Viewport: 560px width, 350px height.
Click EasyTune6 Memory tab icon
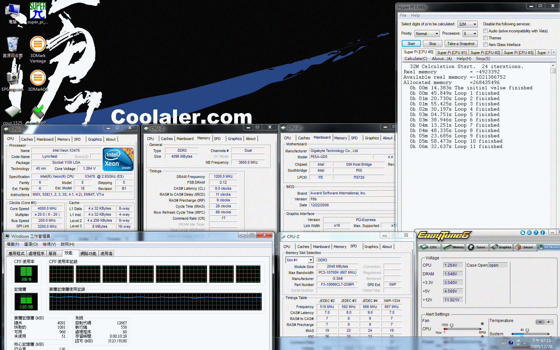coord(453,247)
